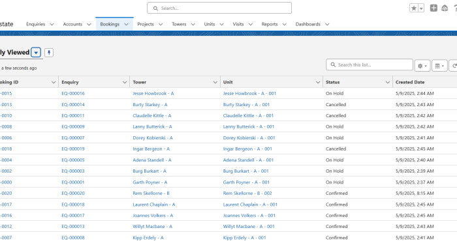Pin the Recently Viewed list view
457x241 pixels.
(49, 53)
